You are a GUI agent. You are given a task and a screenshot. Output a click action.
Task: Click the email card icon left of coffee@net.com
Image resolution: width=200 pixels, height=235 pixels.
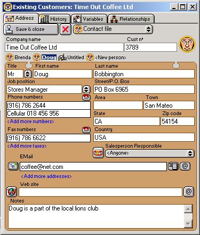[x=13, y=166]
